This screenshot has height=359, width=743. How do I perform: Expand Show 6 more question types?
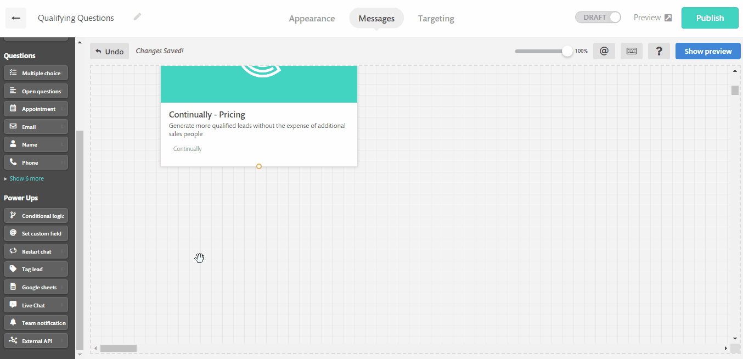(24, 178)
